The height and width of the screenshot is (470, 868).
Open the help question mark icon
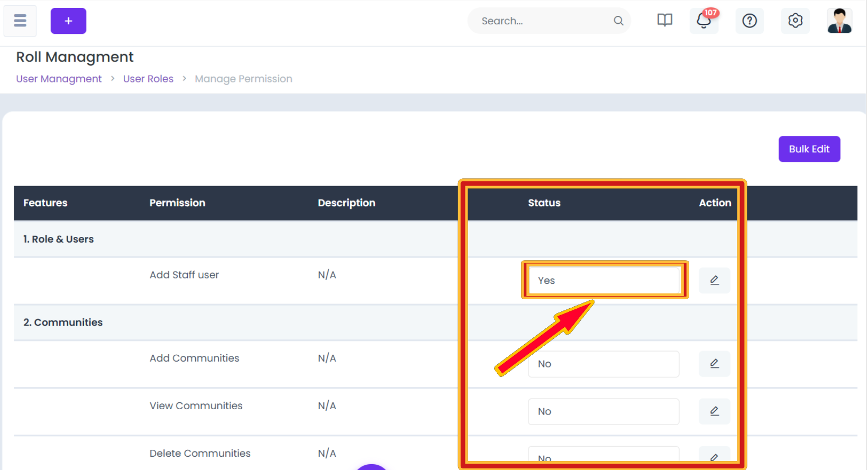tap(750, 21)
